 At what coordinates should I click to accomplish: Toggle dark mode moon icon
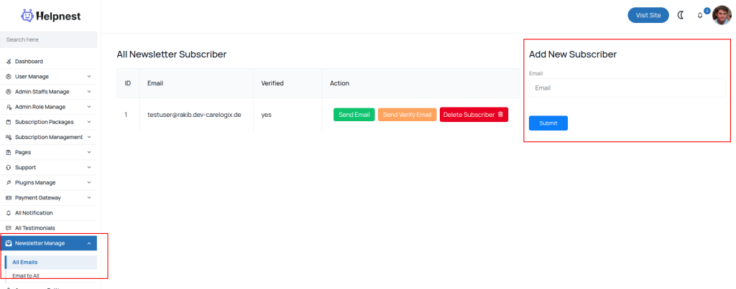click(680, 15)
